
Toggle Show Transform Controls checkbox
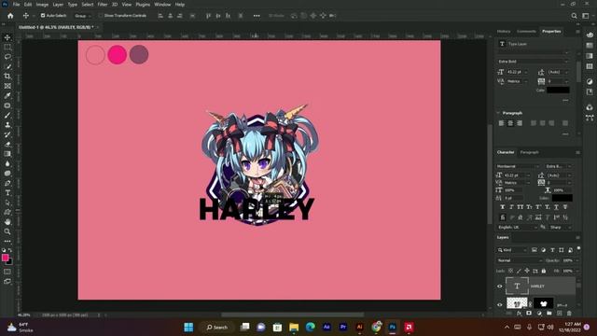(101, 16)
